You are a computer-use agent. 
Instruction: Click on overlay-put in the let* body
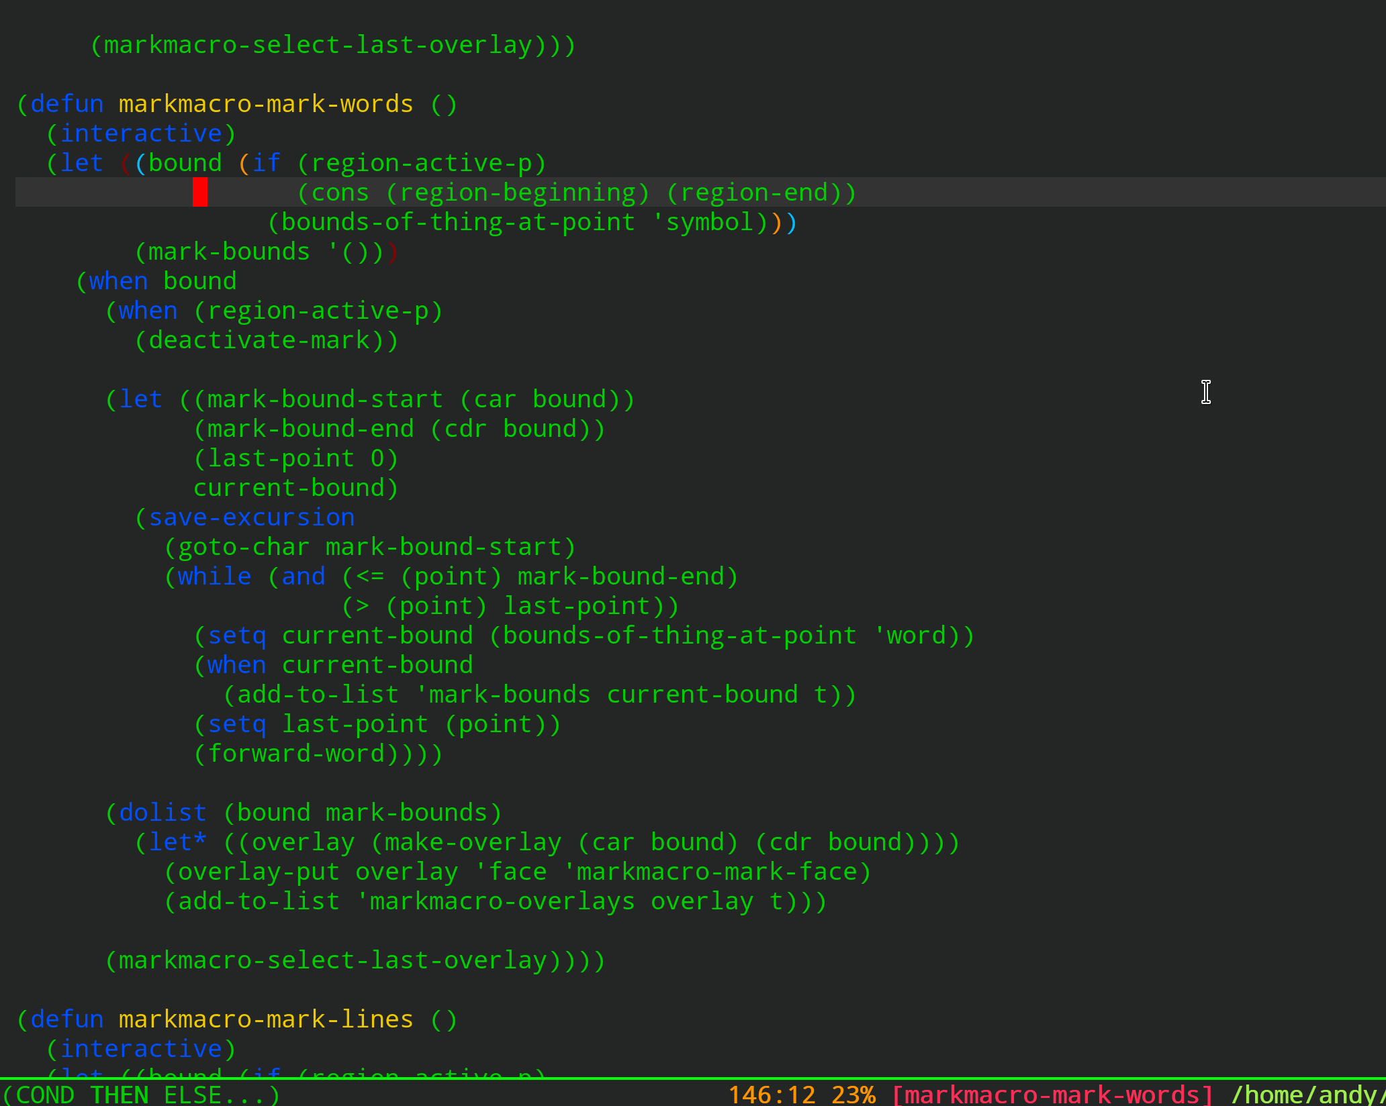259,872
